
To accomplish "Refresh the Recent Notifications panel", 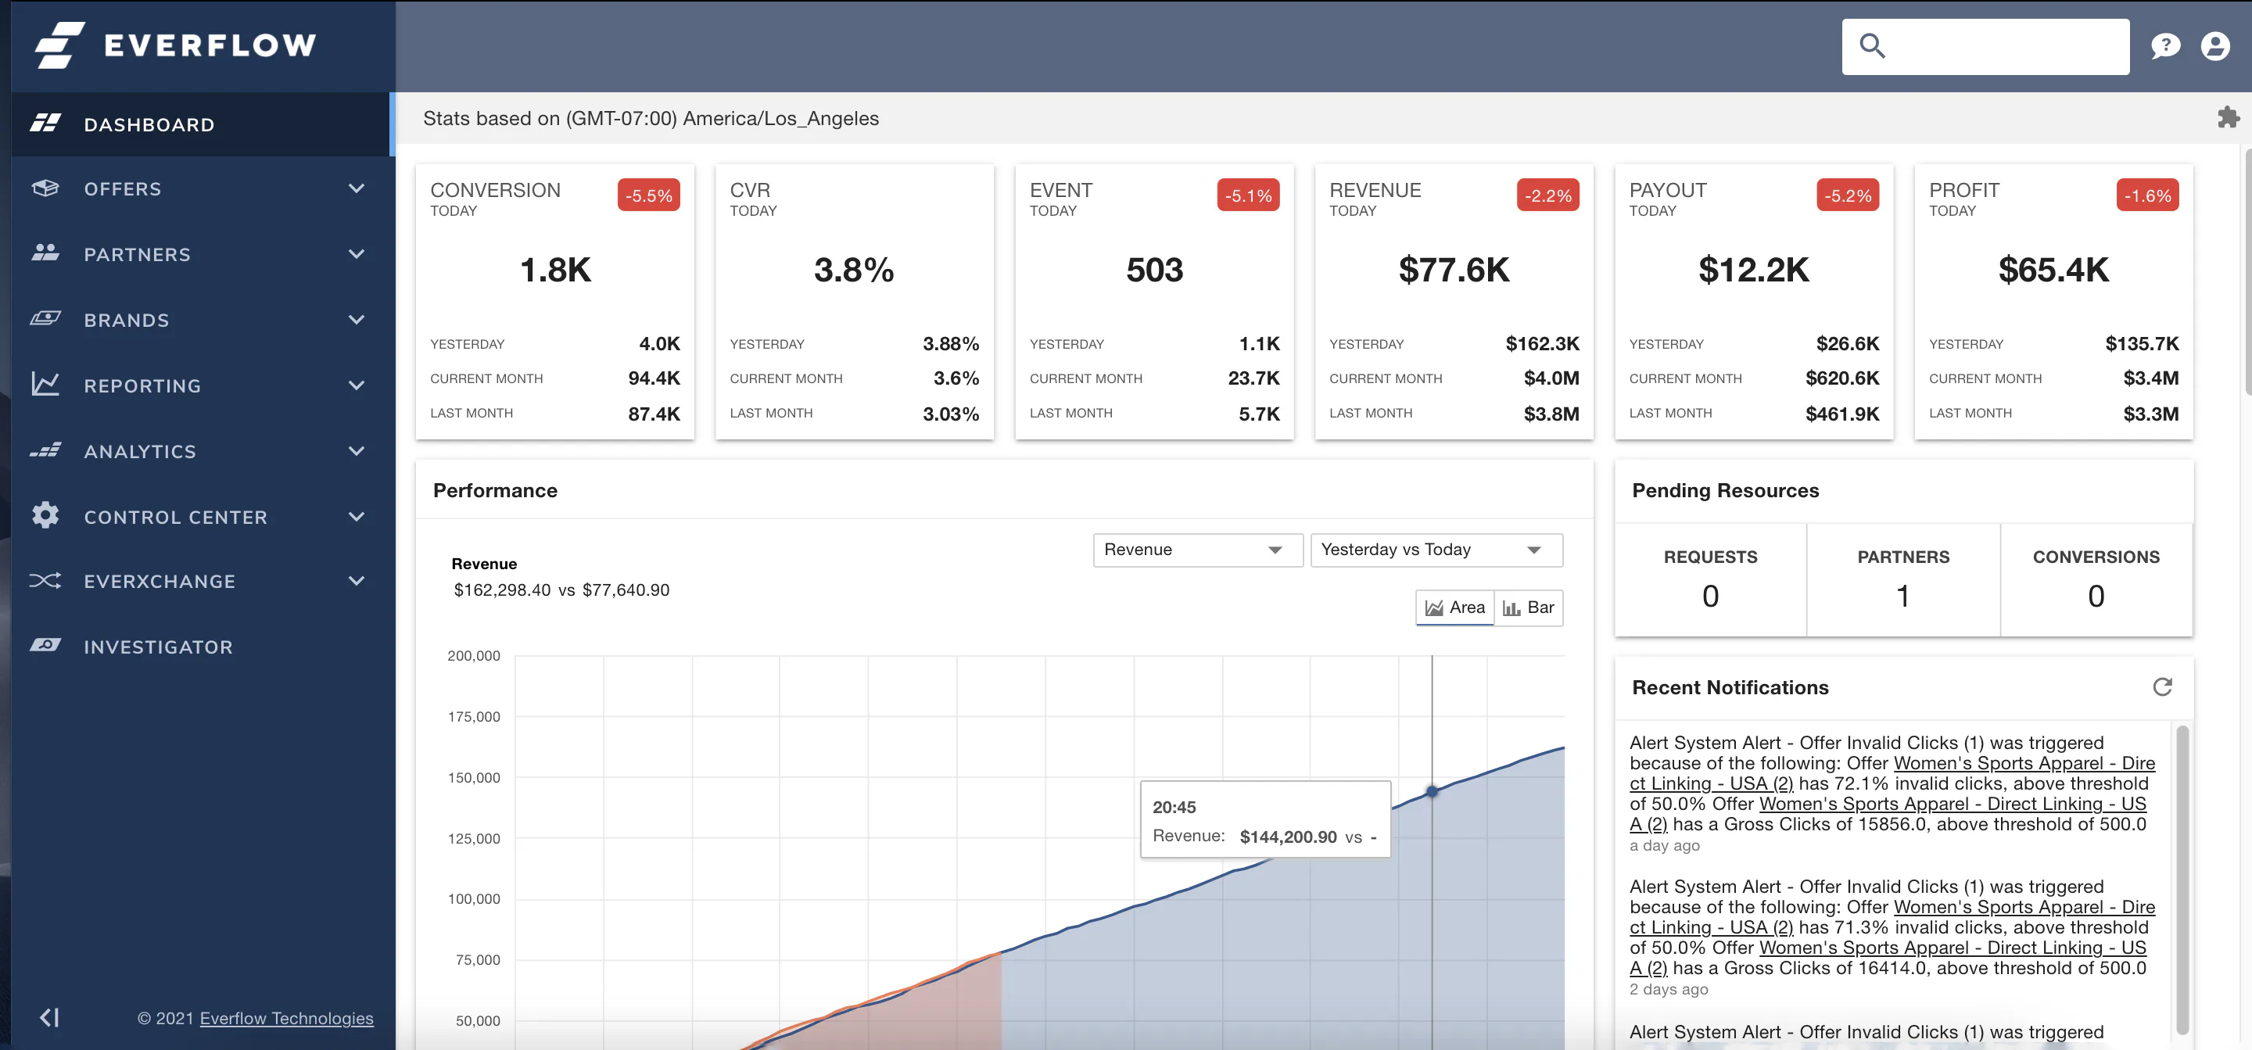I will (2163, 687).
